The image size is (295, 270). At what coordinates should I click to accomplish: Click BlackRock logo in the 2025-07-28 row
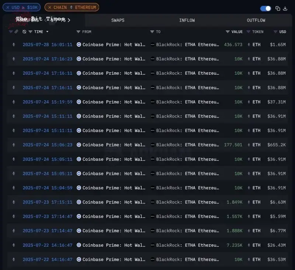point(153,45)
